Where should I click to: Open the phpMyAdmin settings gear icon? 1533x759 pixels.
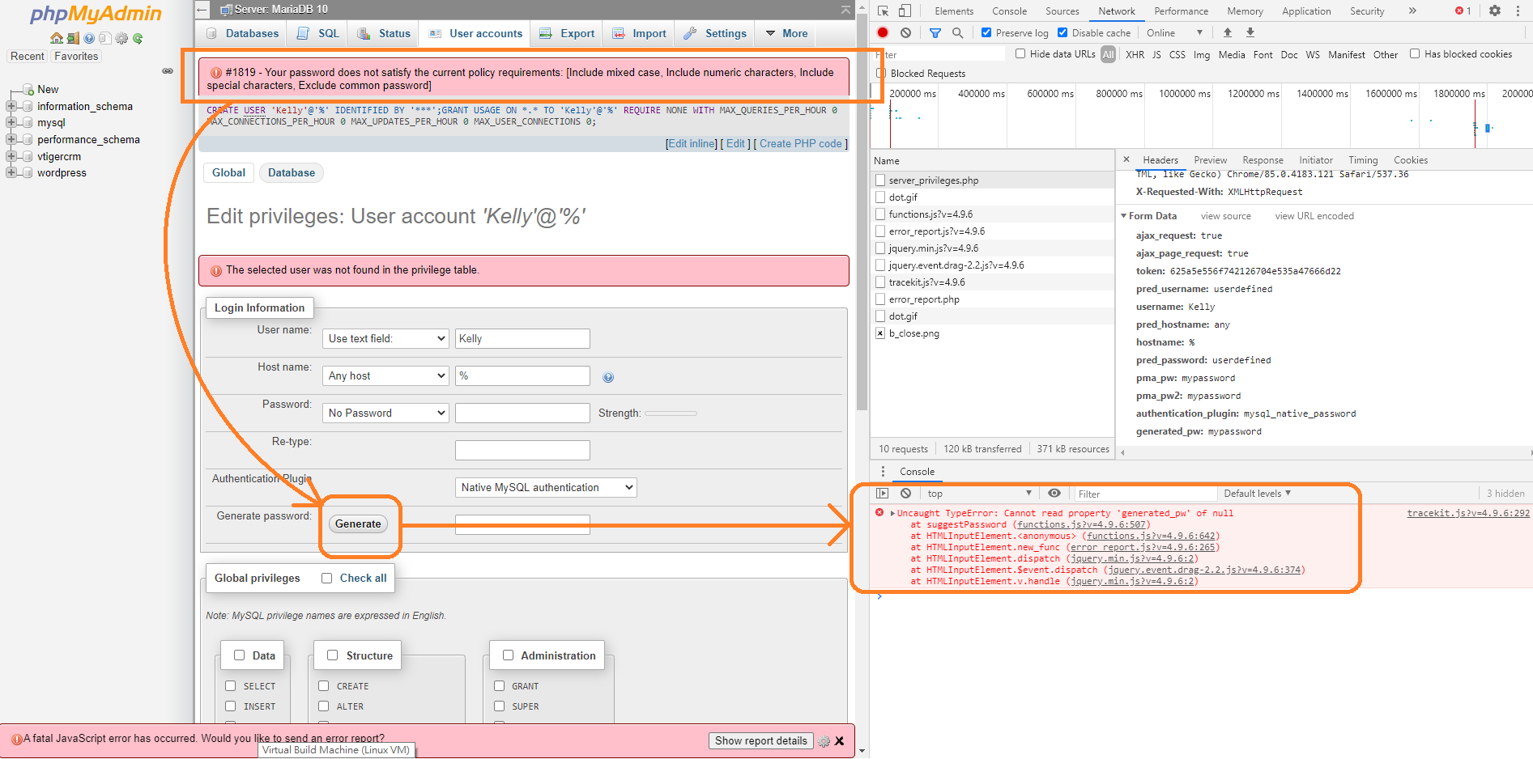(121, 38)
